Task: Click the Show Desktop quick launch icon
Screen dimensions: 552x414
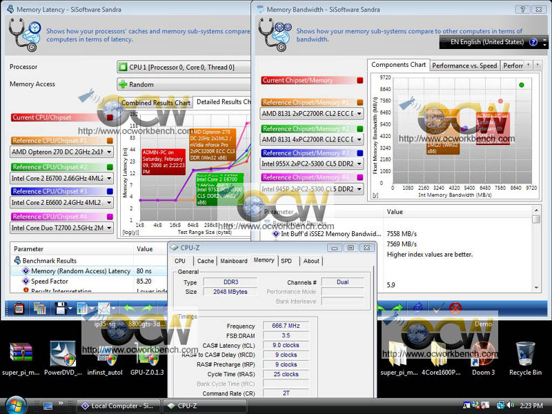Action: [48, 406]
